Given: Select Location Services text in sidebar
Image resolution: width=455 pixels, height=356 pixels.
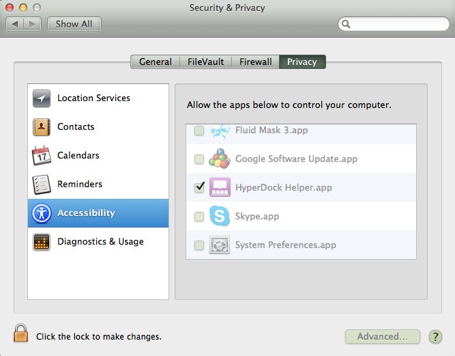Looking at the screenshot, I should click(x=93, y=98).
